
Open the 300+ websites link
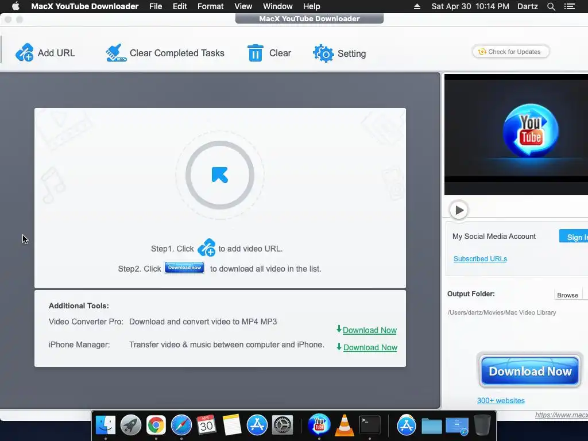coord(501,400)
